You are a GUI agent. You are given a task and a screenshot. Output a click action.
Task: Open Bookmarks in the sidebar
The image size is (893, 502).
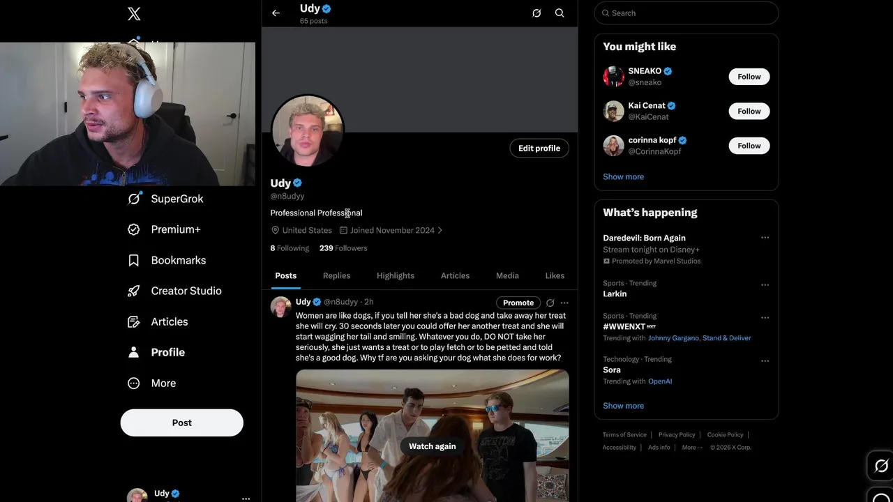pos(167,260)
